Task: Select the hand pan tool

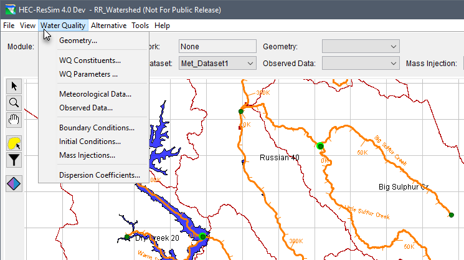Action: point(14,120)
